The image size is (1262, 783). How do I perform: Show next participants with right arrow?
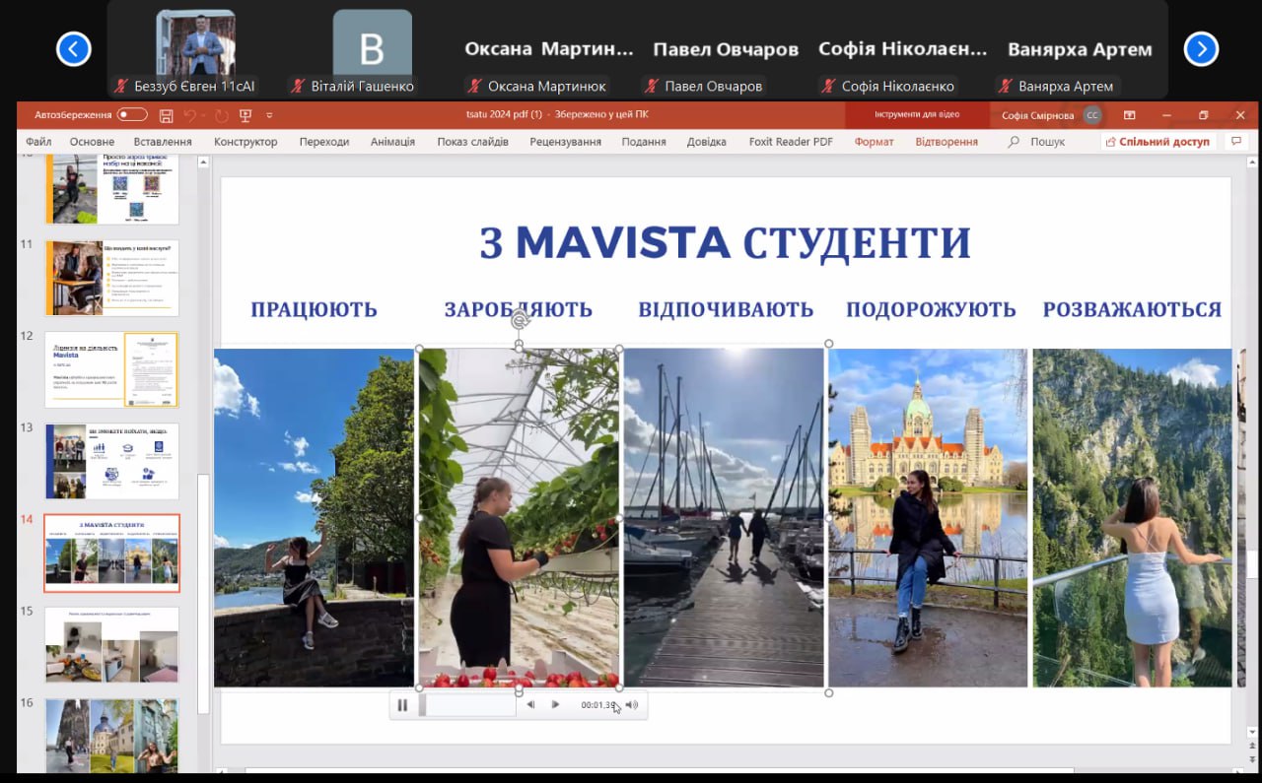point(1201,48)
